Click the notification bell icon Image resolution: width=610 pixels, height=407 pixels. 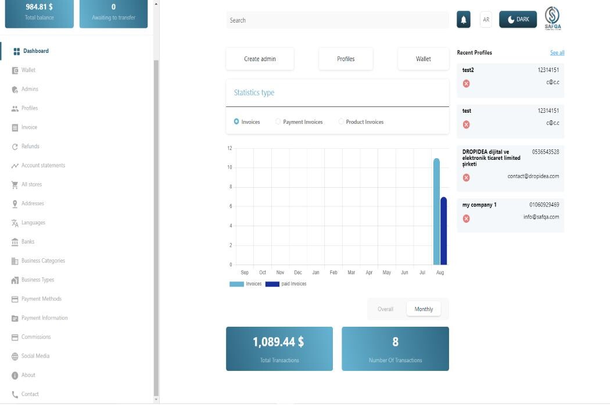[x=464, y=20]
